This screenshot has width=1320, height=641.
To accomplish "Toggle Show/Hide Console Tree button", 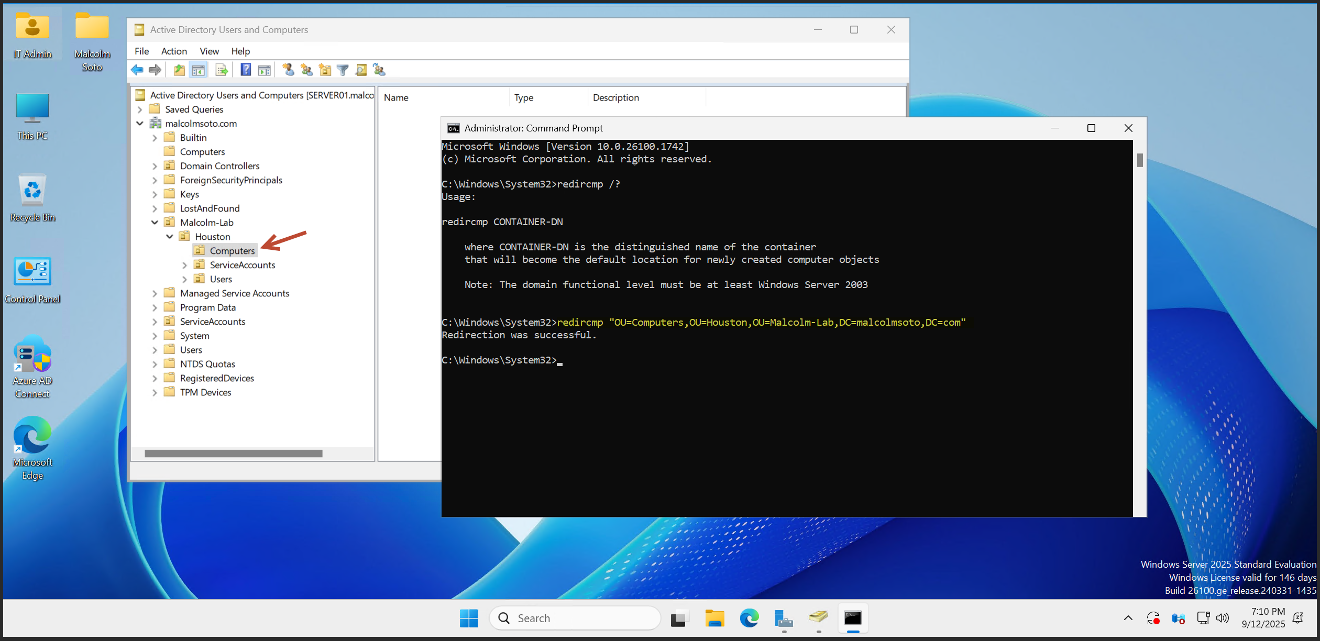I will [198, 70].
